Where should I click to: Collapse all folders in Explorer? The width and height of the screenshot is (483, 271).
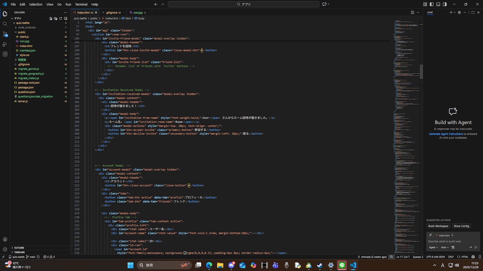66,18
